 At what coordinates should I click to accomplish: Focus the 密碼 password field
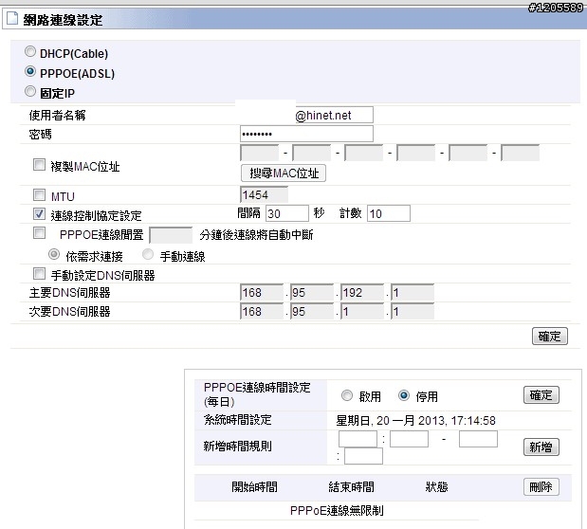(306, 134)
